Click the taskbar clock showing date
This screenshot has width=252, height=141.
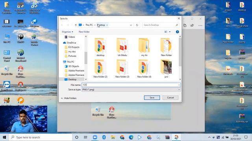235,137
